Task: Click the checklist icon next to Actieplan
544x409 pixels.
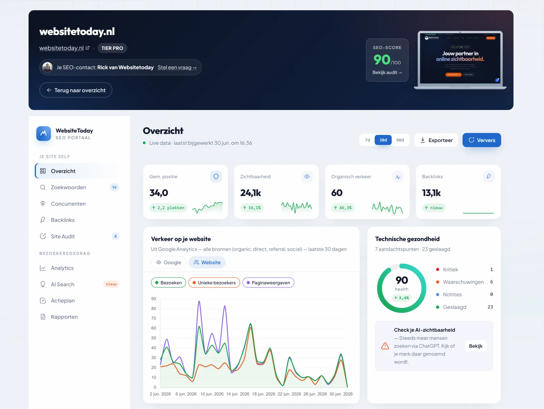Action: coord(43,301)
